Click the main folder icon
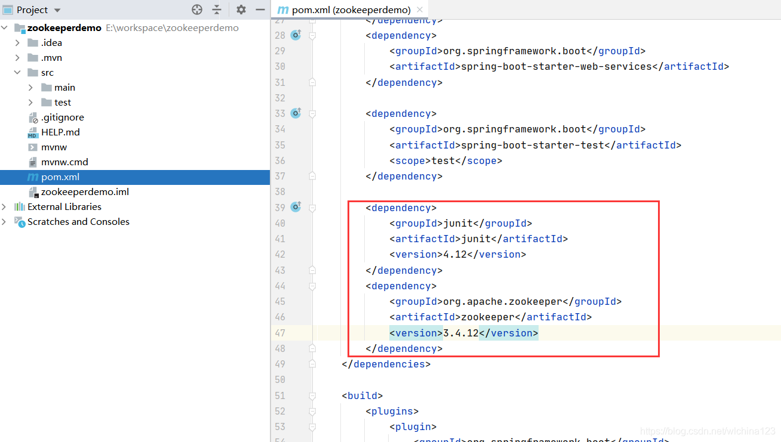Image resolution: width=781 pixels, height=442 pixels. [x=47, y=88]
